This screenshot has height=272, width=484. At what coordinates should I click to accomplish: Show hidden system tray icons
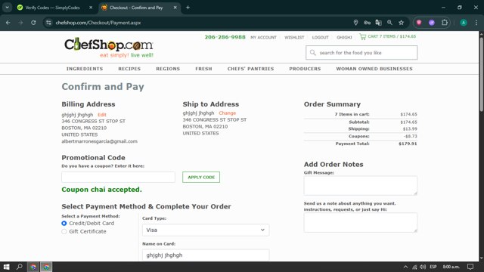405,267
